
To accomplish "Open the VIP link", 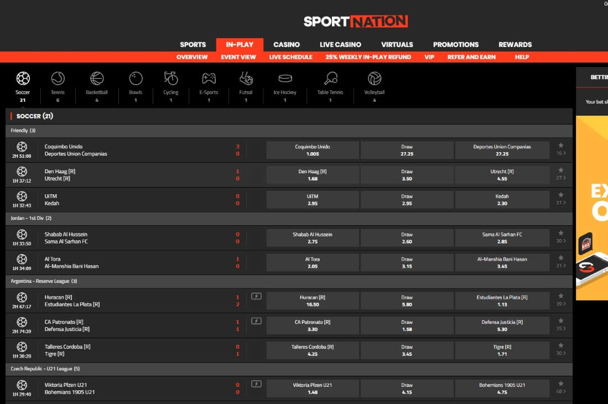I will pos(429,57).
